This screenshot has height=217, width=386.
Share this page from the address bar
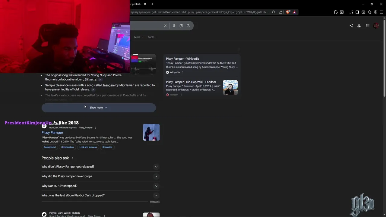[x=280, y=12]
